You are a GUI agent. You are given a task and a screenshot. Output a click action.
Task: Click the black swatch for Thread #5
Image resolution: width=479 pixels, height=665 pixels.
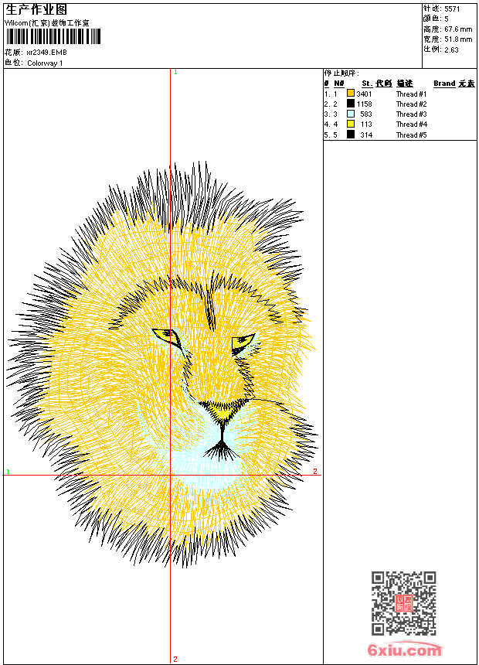351,135
